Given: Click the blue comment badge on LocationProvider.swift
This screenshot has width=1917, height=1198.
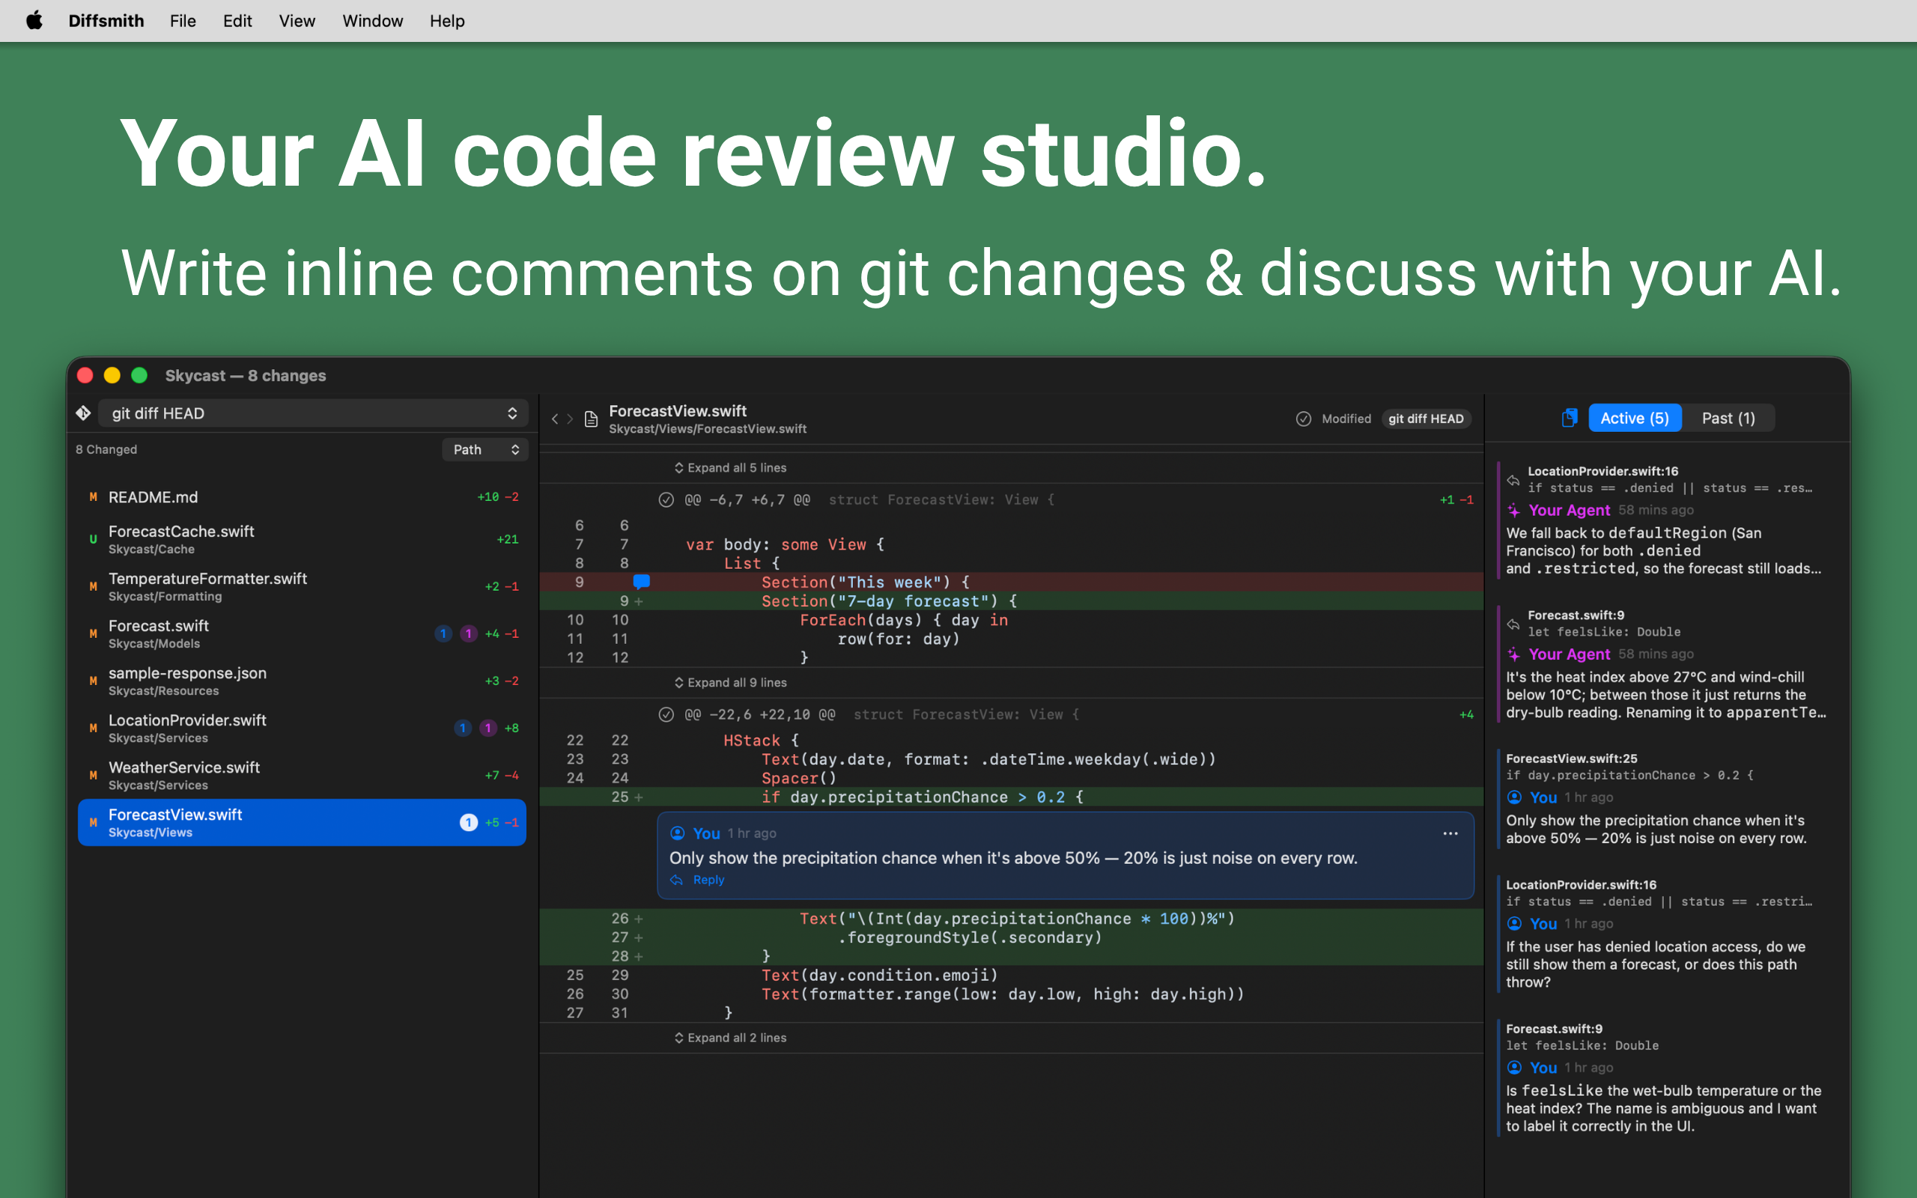Looking at the screenshot, I should pos(463,728).
